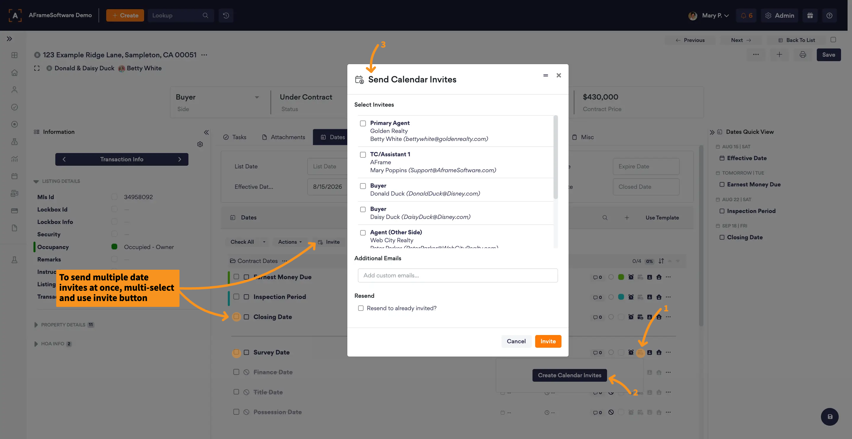Collapse the Information panel
Image resolution: width=852 pixels, height=439 pixels.
(x=206, y=132)
